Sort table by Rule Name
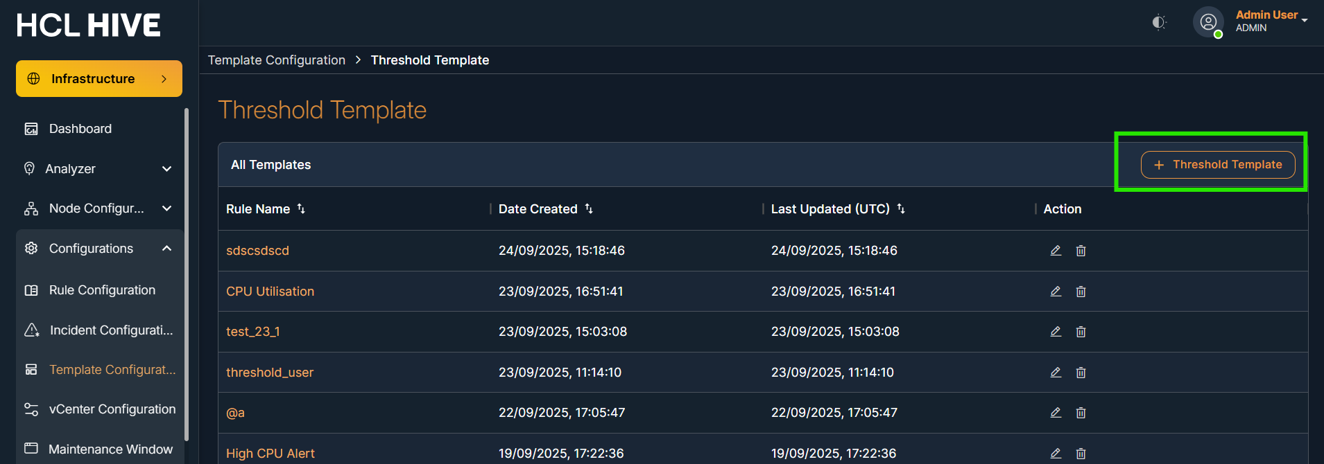Viewport: 1324px width, 464px height. (x=301, y=208)
